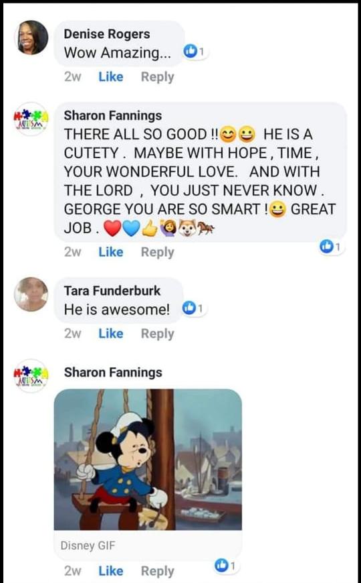Click like reaction badge under Disney GIF
Viewport: 361px width, 583px height.
click(x=225, y=566)
